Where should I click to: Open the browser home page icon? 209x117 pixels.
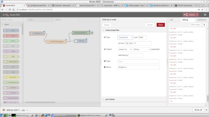(14, 9)
